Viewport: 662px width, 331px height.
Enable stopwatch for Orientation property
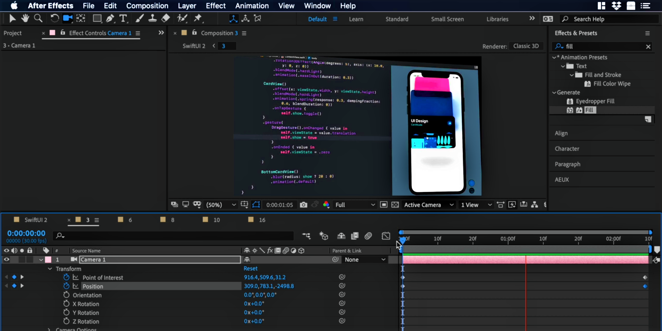pyautogui.click(x=66, y=295)
